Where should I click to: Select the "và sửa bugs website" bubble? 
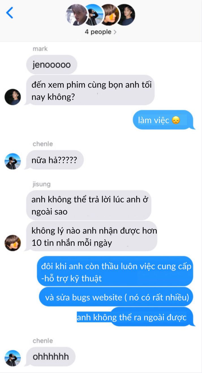pyautogui.click(x=116, y=297)
